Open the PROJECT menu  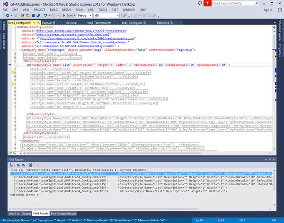point(39,10)
